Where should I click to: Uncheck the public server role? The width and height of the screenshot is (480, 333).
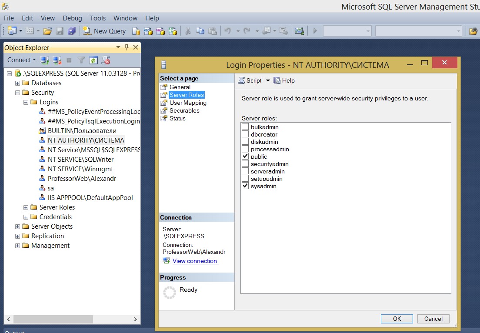pos(245,157)
